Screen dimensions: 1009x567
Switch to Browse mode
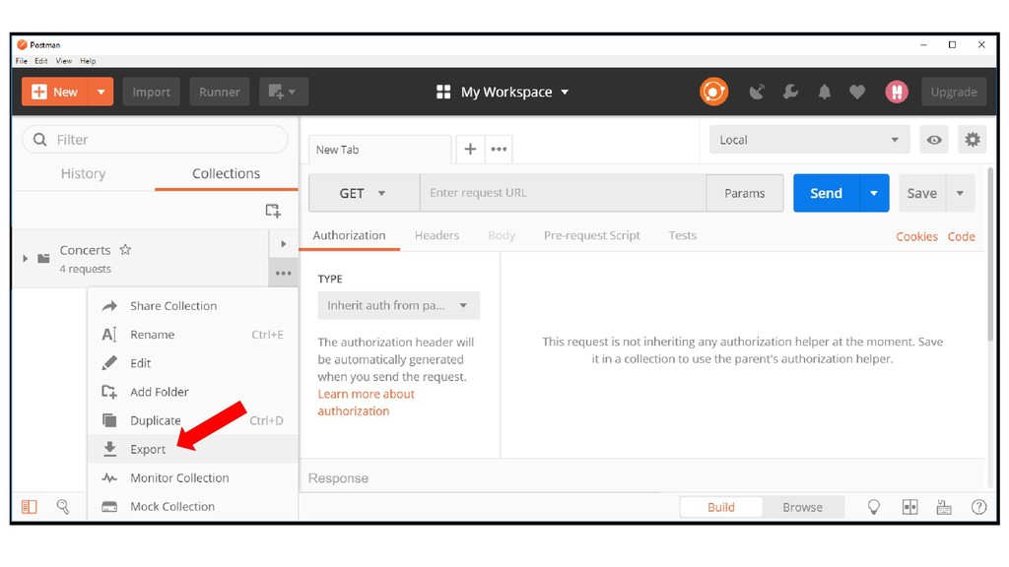click(x=802, y=507)
